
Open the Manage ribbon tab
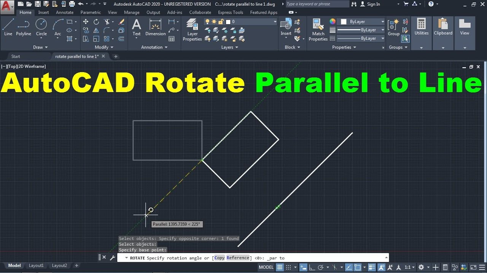[132, 13]
